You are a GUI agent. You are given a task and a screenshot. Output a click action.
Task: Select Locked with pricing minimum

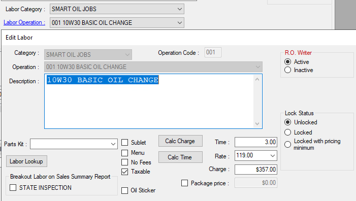(287, 144)
